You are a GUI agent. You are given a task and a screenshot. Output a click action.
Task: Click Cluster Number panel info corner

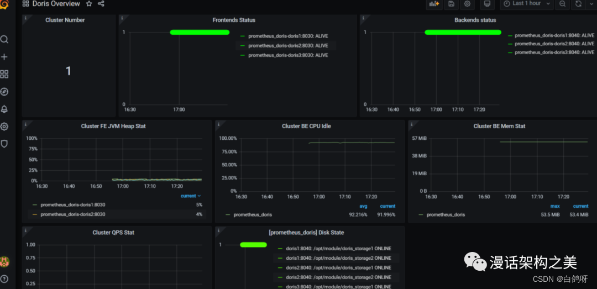(25, 18)
